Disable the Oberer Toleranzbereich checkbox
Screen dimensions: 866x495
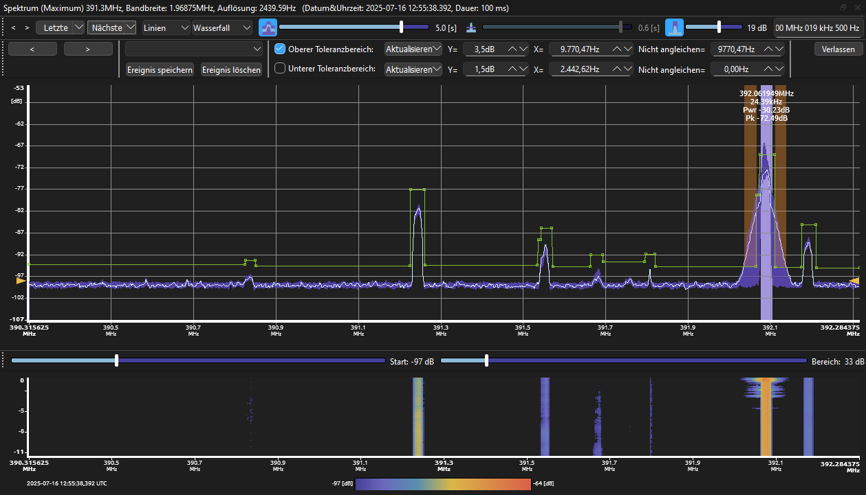click(280, 49)
